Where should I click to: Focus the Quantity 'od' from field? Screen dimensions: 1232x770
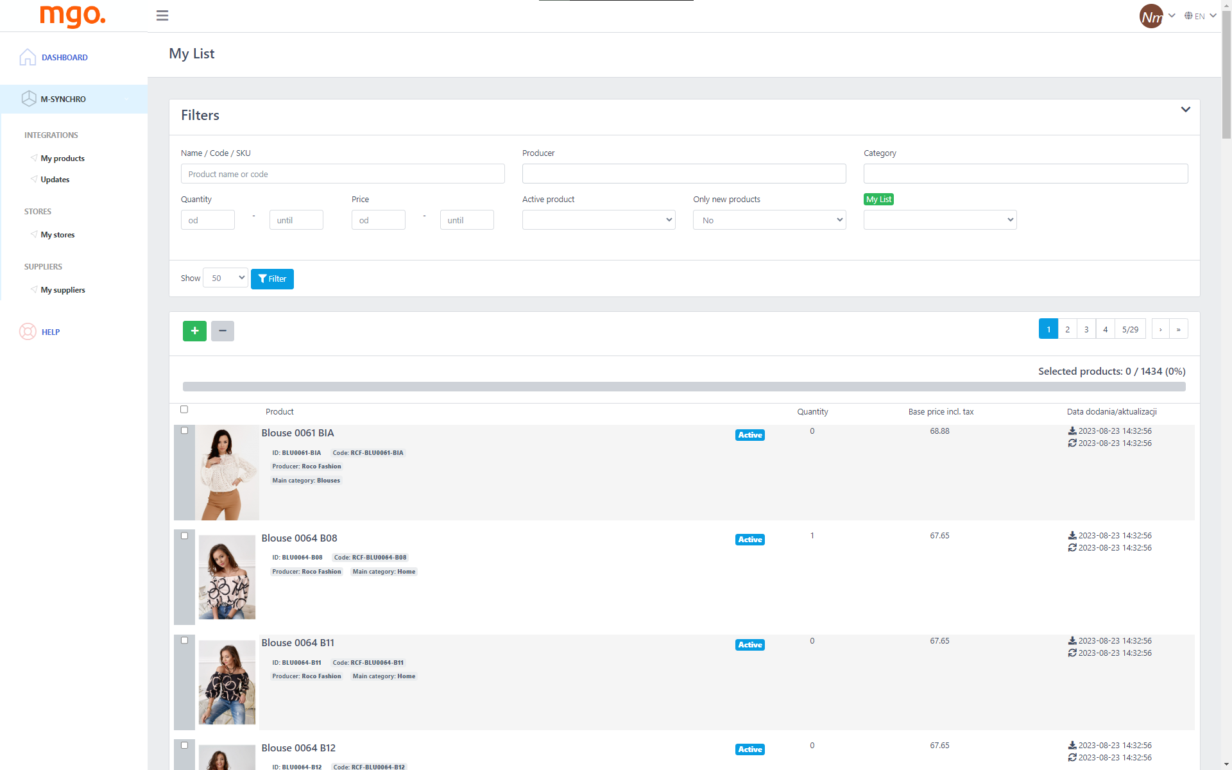coord(208,220)
